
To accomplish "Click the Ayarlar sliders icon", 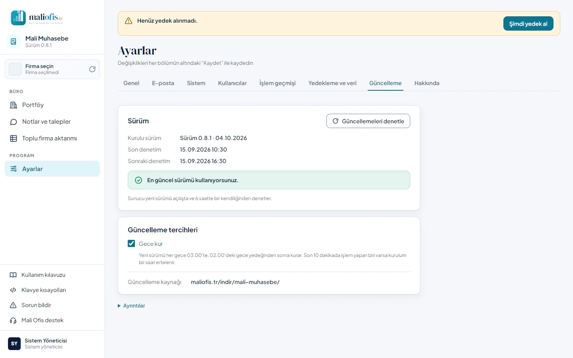I will click(x=14, y=169).
